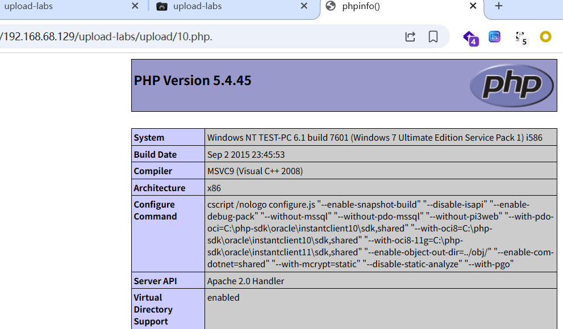This screenshot has width=563, height=329.
Task: Click the cscript /nologo configure.js command text
Action: tap(381, 234)
